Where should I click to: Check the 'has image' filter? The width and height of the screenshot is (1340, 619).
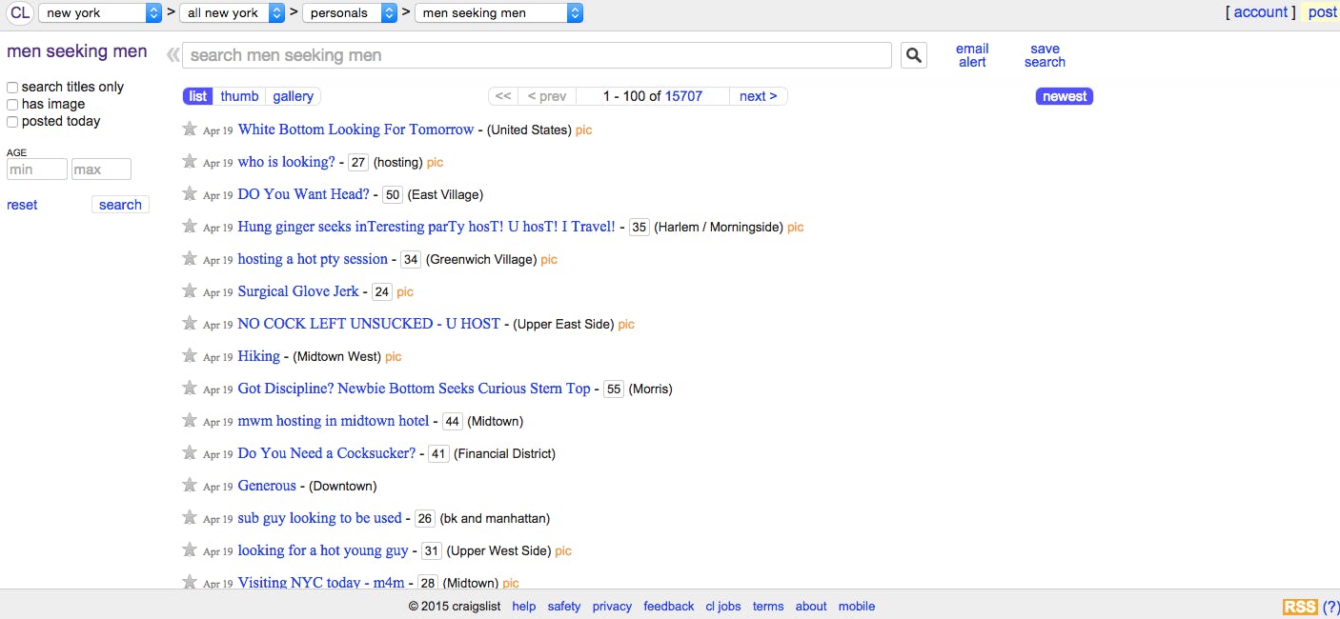[12, 105]
